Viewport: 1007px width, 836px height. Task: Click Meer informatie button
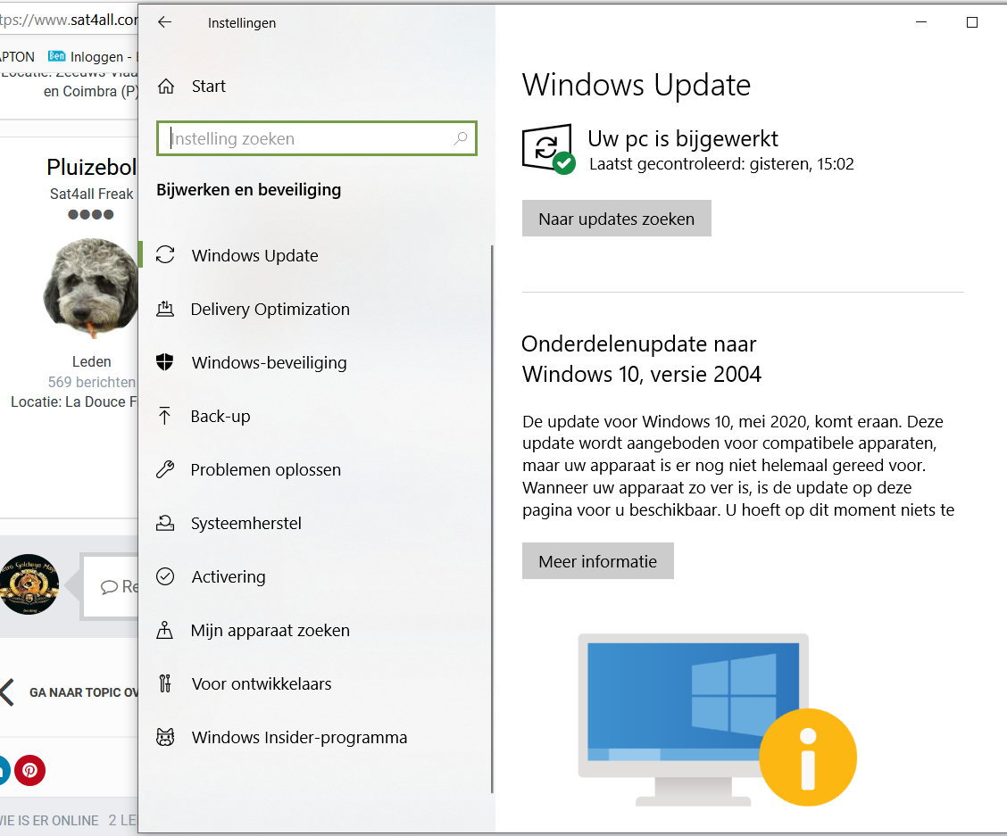[598, 561]
